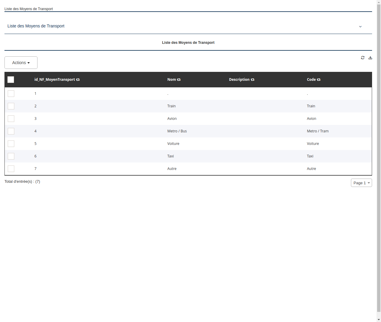Check the Autre row checkbox
381x322 pixels.
click(x=11, y=169)
